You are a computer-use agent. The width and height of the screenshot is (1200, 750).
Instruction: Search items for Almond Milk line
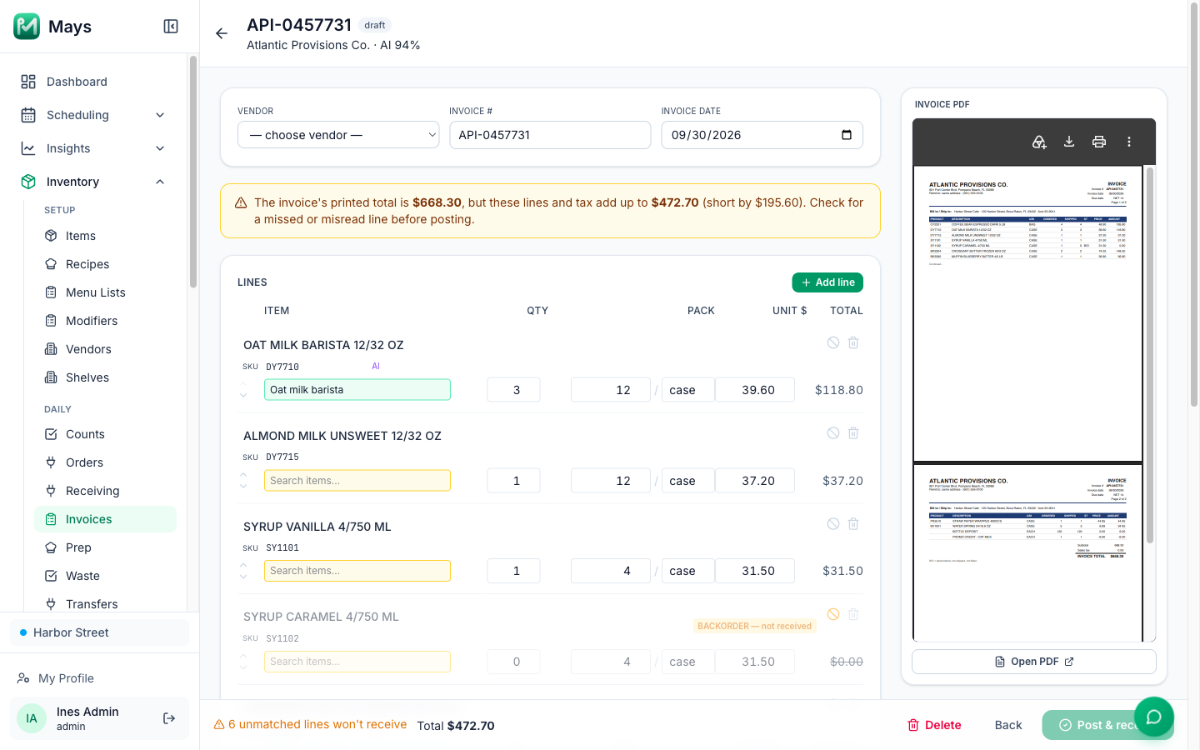coord(357,481)
